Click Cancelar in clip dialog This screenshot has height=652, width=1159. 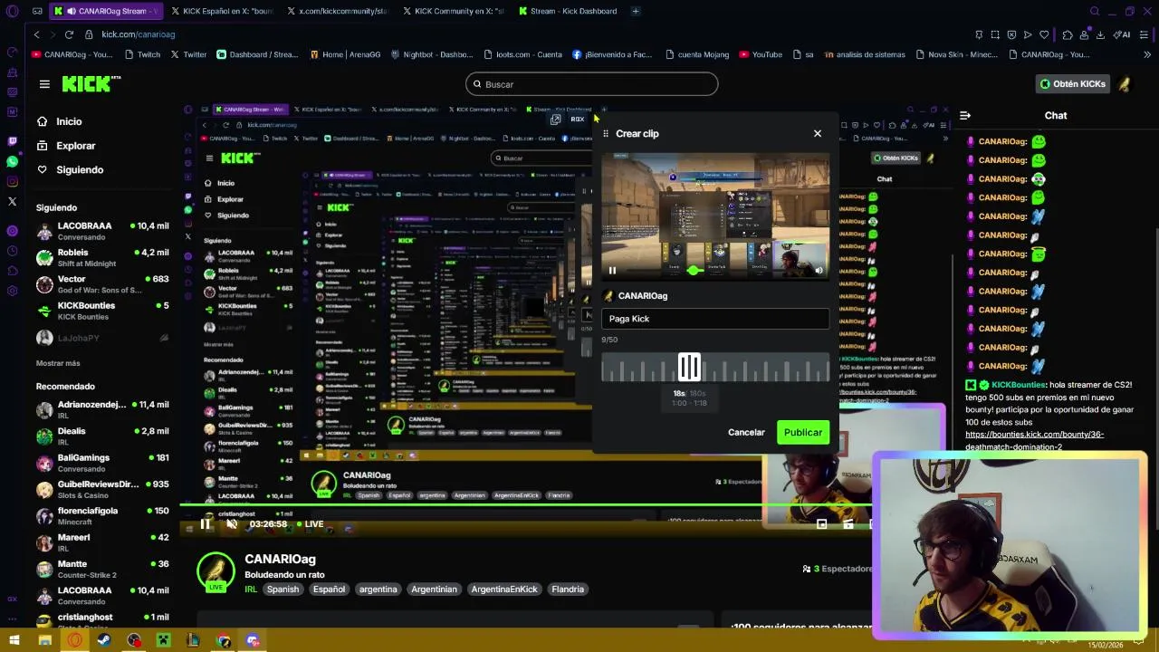[x=746, y=432]
